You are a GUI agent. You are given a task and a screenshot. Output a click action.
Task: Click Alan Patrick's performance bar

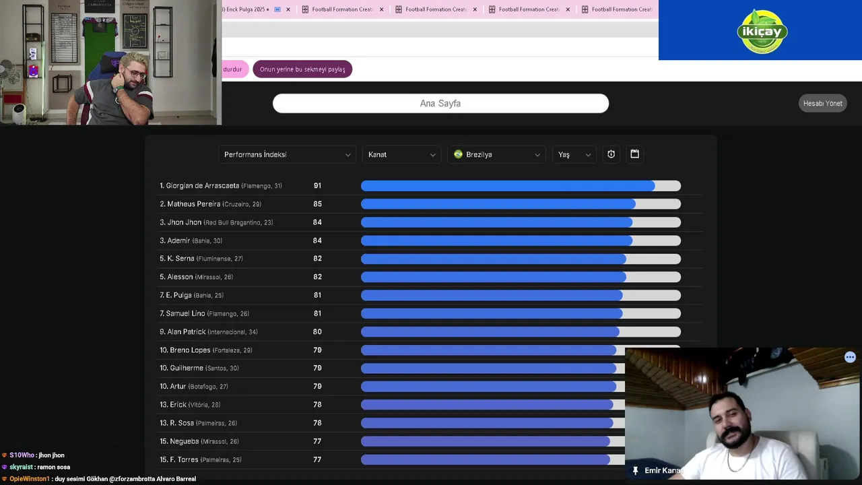click(521, 331)
